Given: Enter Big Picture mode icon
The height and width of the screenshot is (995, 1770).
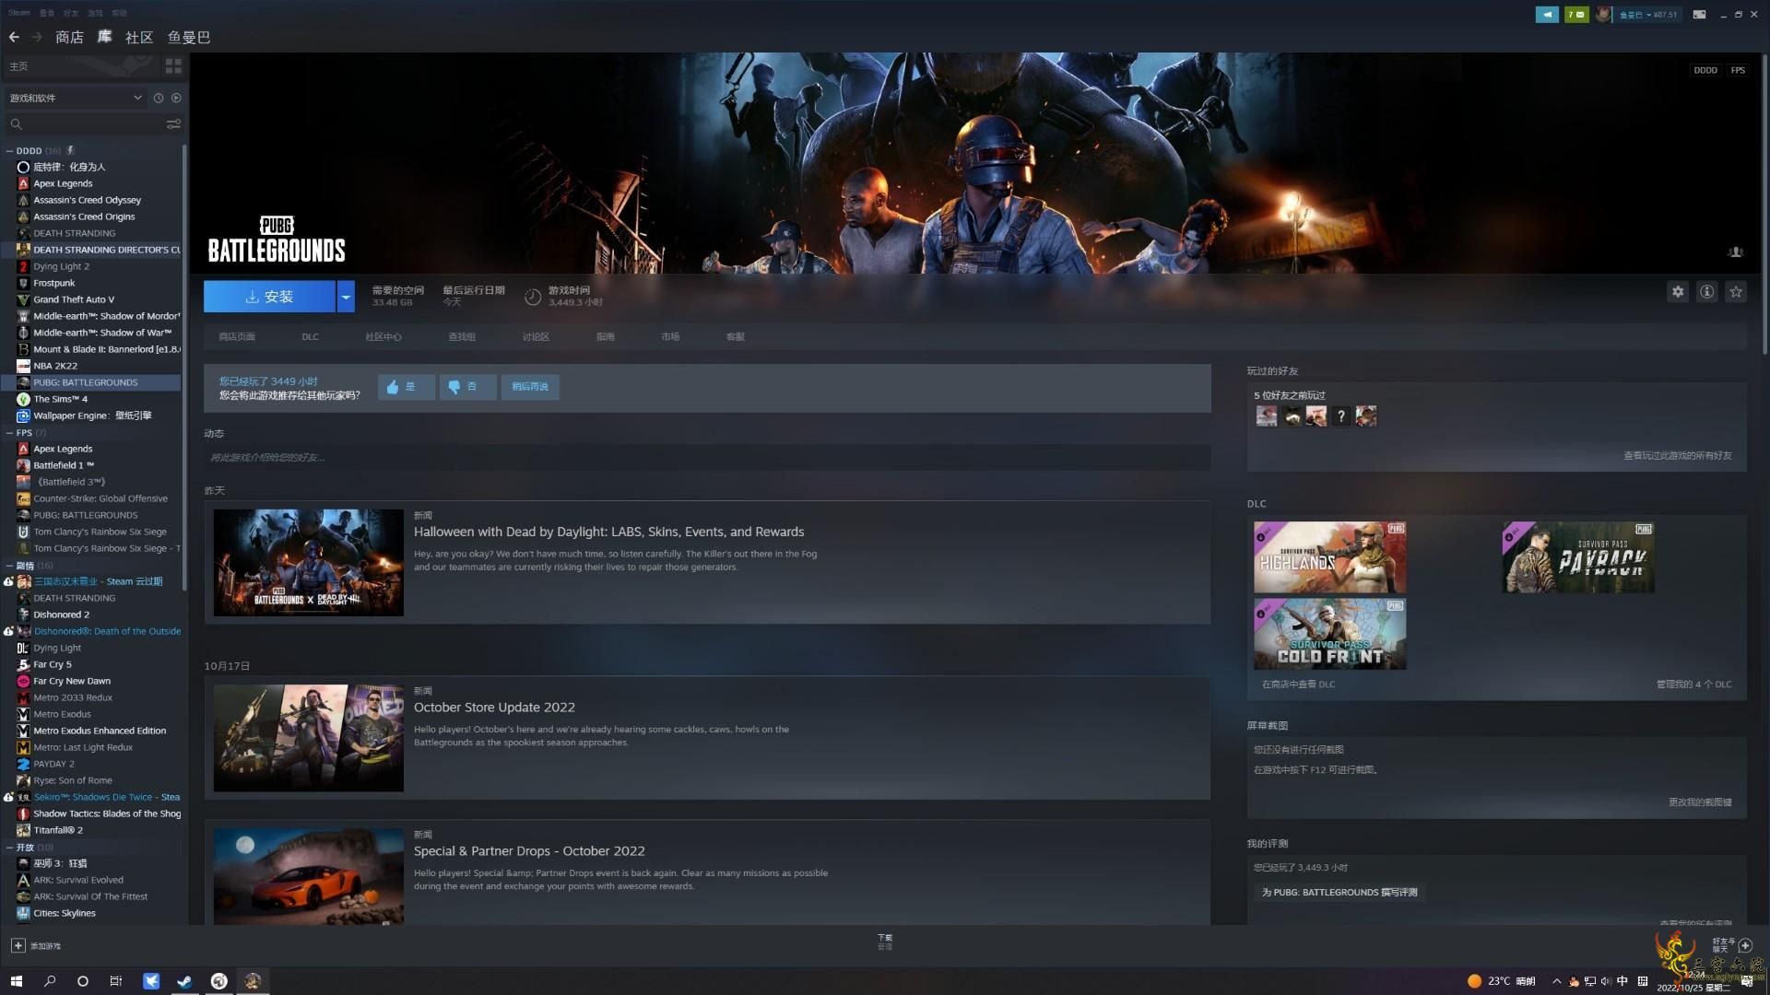Looking at the screenshot, I should [x=1699, y=15].
